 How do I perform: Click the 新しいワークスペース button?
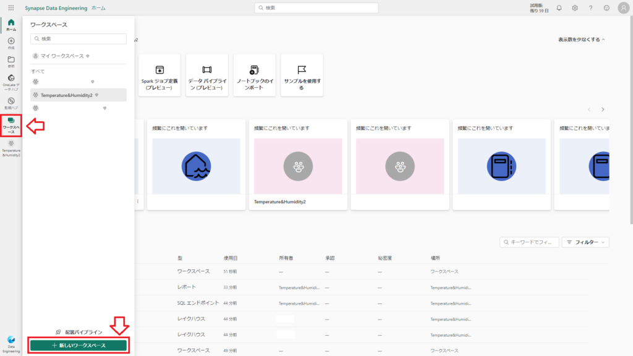(79, 345)
